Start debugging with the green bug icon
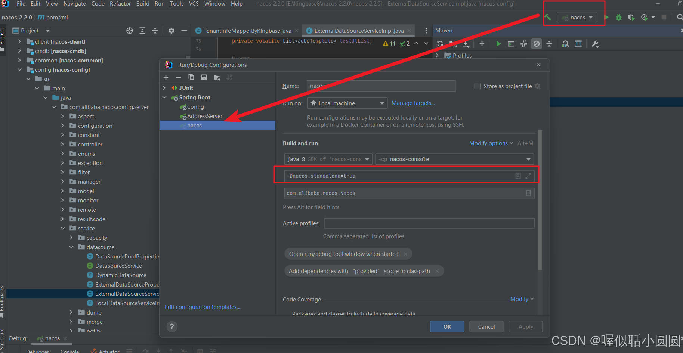 click(x=619, y=17)
